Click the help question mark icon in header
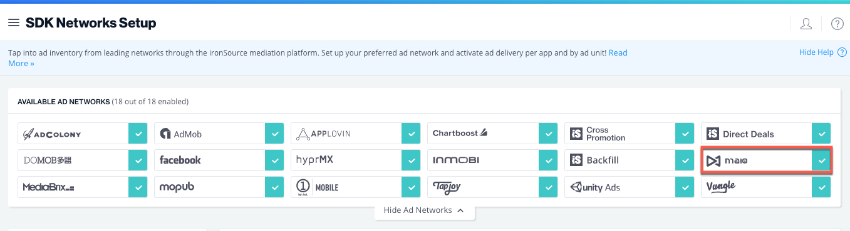Image resolution: width=850 pixels, height=231 pixels. point(837,24)
